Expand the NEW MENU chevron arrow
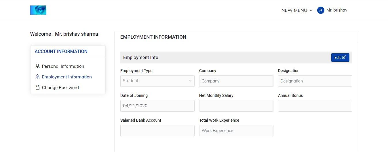The image size is (388, 158). [x=311, y=11]
